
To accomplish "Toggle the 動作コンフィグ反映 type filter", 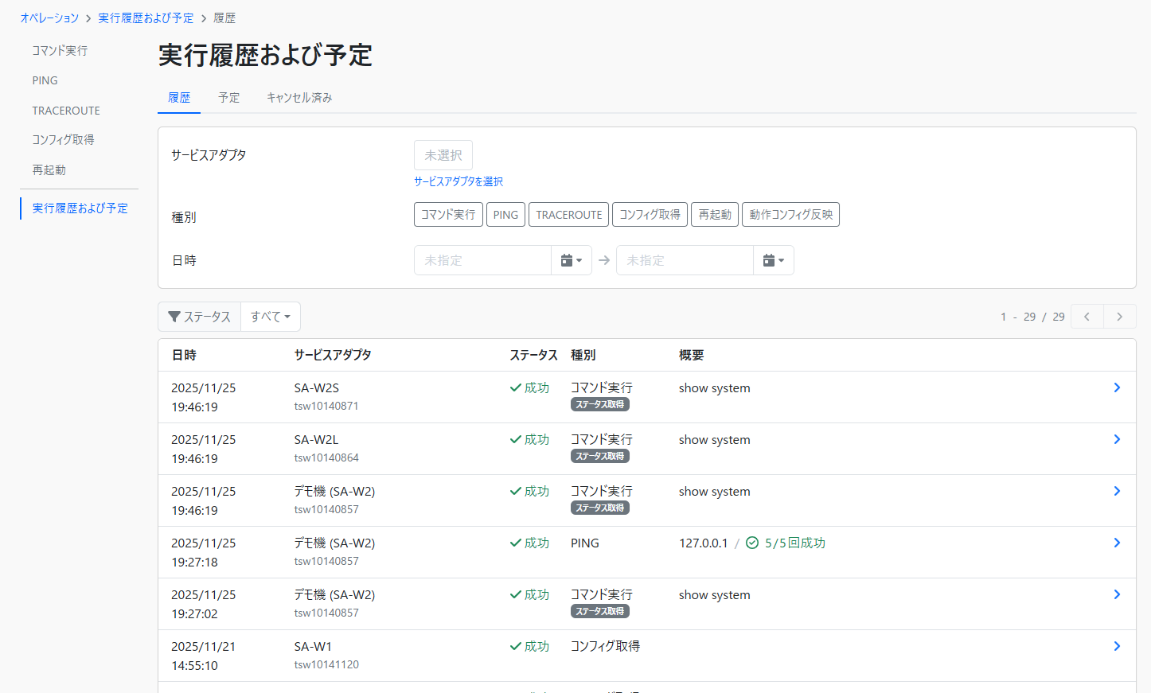I will pyautogui.click(x=790, y=215).
